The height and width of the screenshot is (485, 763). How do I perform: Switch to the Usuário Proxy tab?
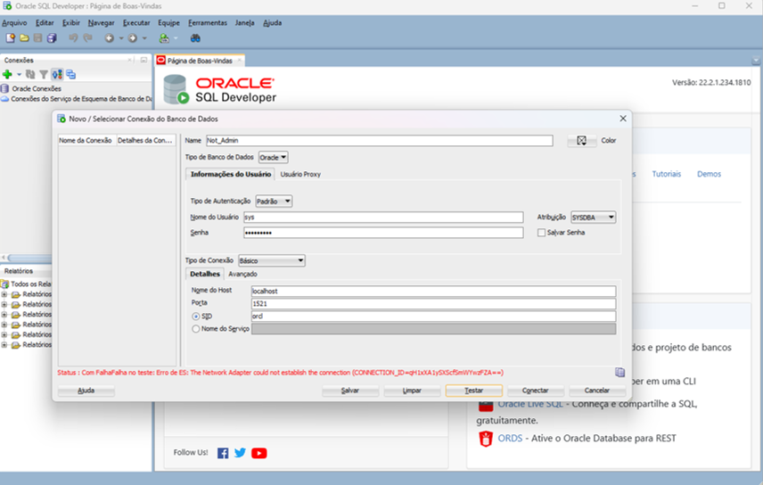tap(300, 175)
